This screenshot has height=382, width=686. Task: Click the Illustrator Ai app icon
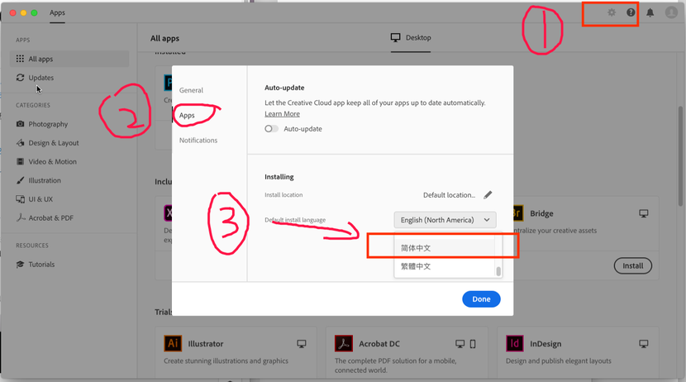click(173, 343)
